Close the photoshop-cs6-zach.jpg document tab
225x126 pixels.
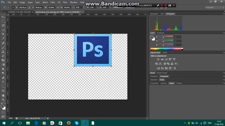(x=83, y=12)
